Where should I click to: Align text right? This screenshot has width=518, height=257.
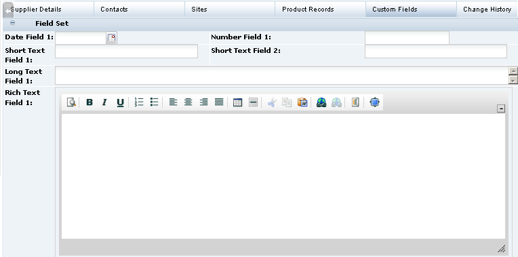click(x=204, y=102)
